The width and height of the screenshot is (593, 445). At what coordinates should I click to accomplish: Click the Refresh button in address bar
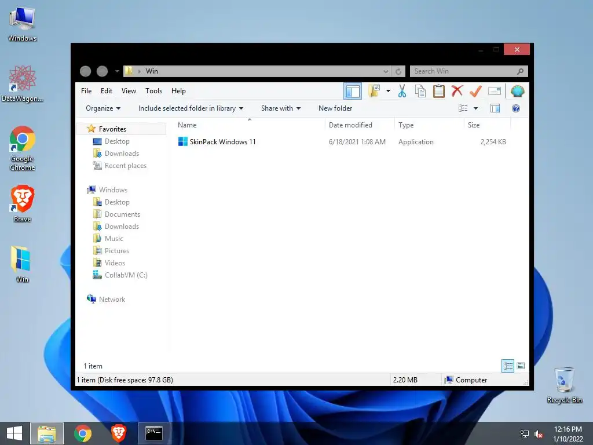398,71
